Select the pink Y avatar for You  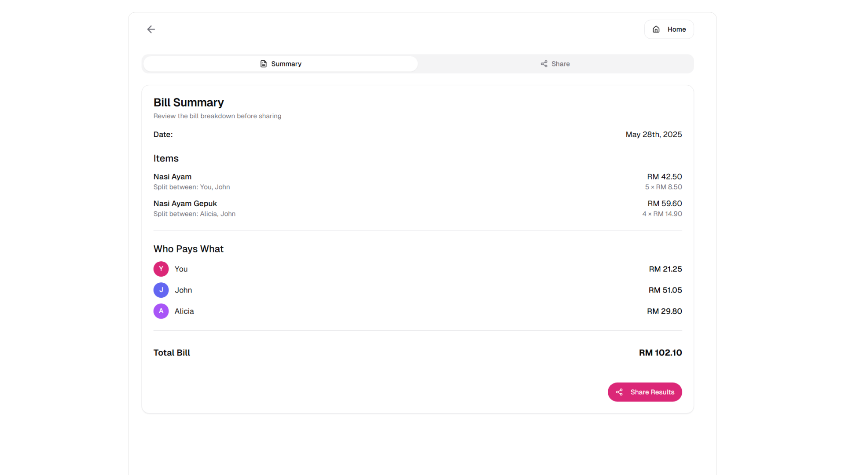tap(161, 269)
